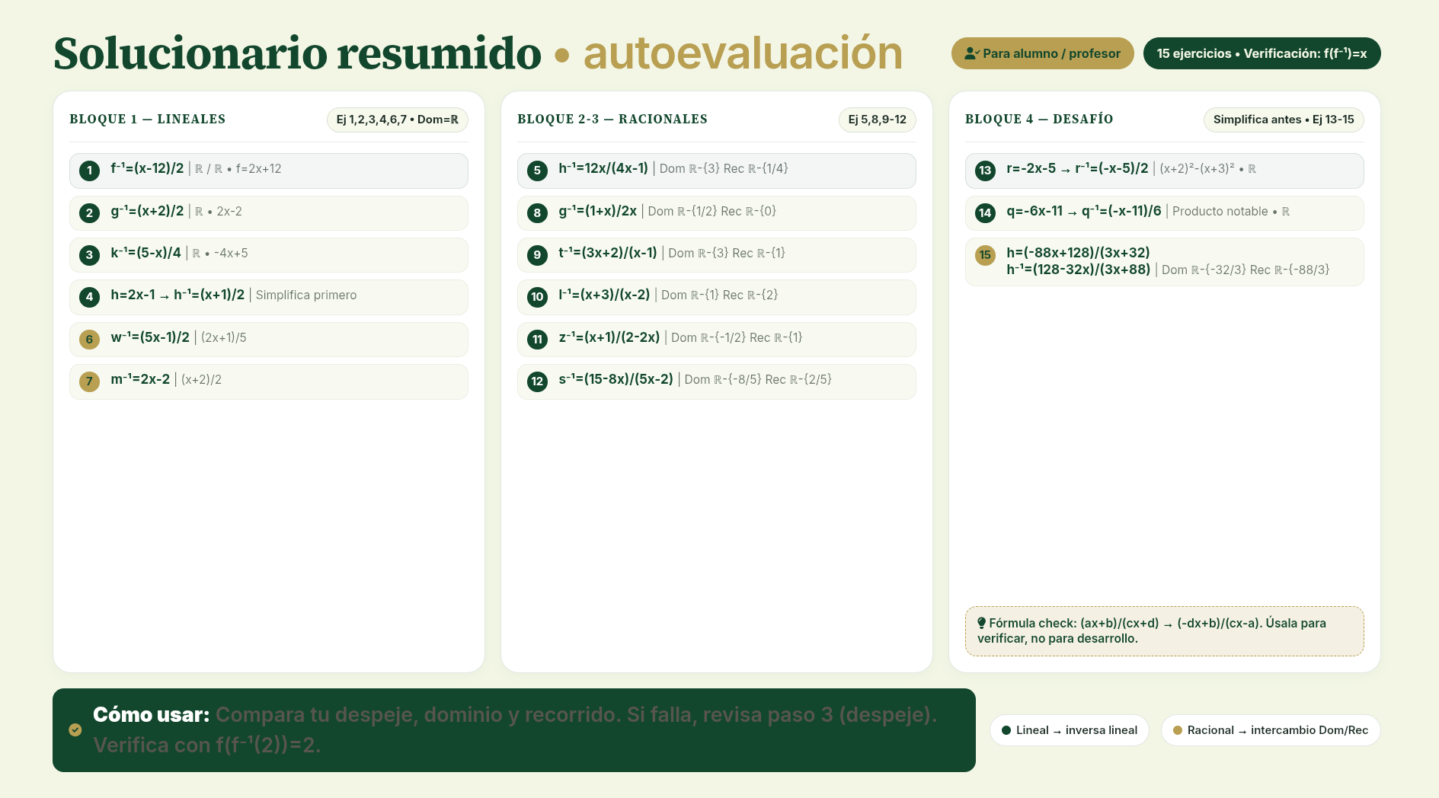The image size is (1439, 798).
Task: Click the gold number 7 badge
Action: coord(89,381)
